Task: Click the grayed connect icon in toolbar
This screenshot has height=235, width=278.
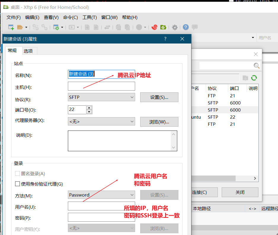Action: click(36, 27)
